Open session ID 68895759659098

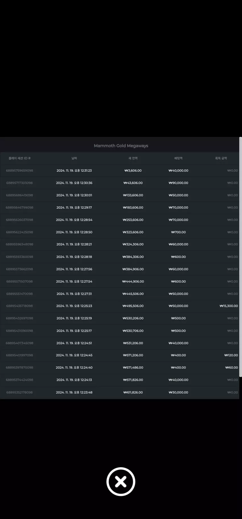tap(19, 171)
